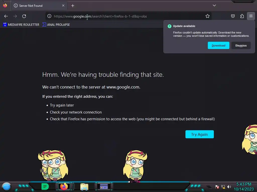The height and width of the screenshot is (192, 257).
Task: Open the purple window app in taskbar
Action: 104,186
